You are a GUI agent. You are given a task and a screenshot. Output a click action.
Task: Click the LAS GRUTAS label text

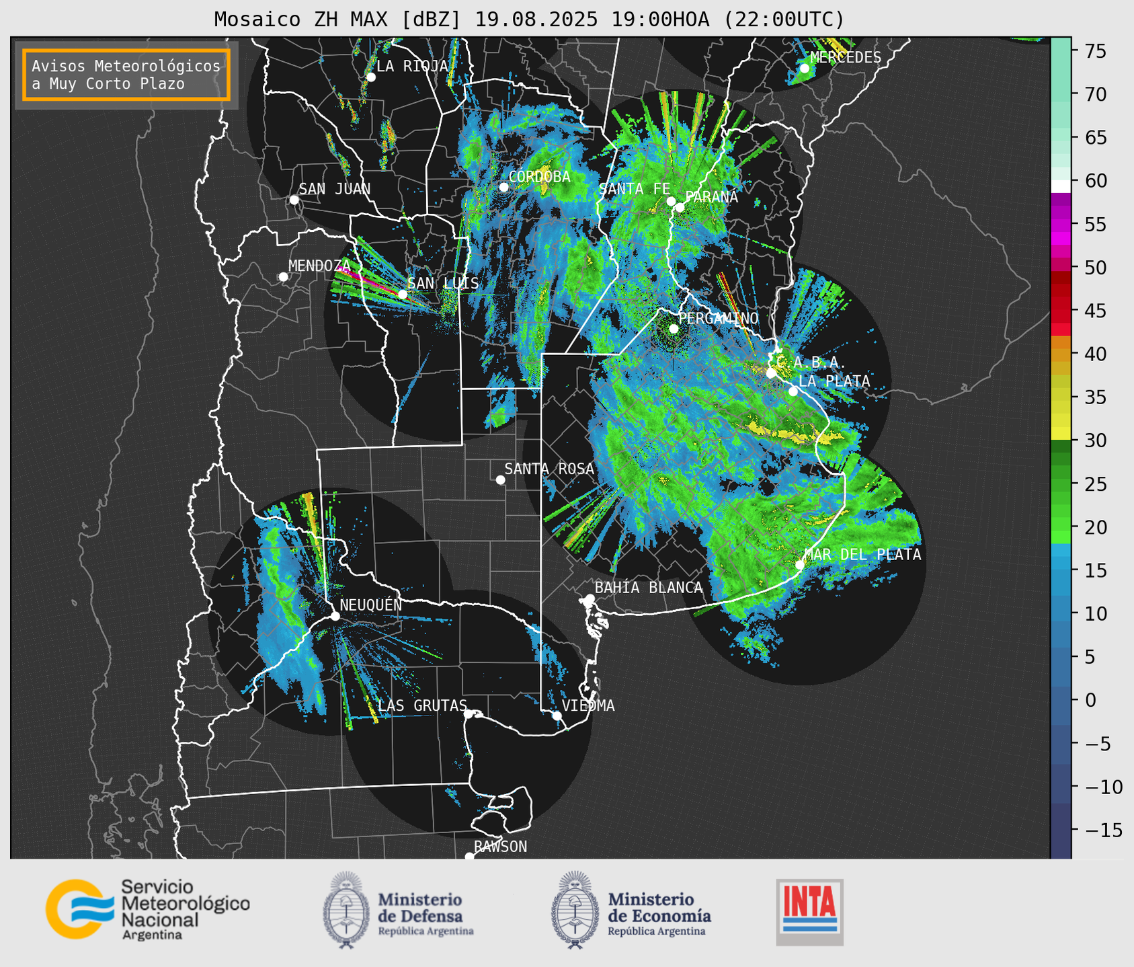click(x=422, y=705)
